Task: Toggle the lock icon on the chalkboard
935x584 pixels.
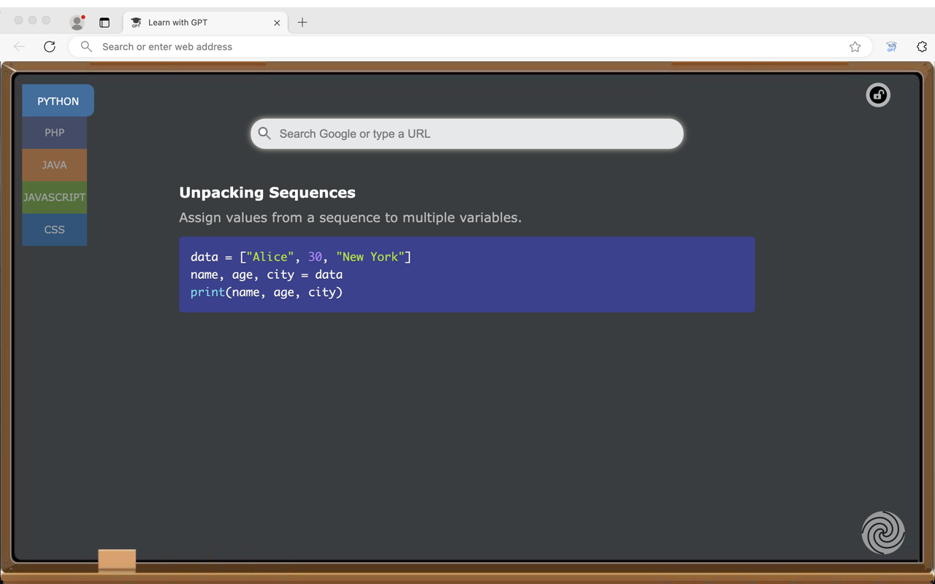Action: [878, 95]
